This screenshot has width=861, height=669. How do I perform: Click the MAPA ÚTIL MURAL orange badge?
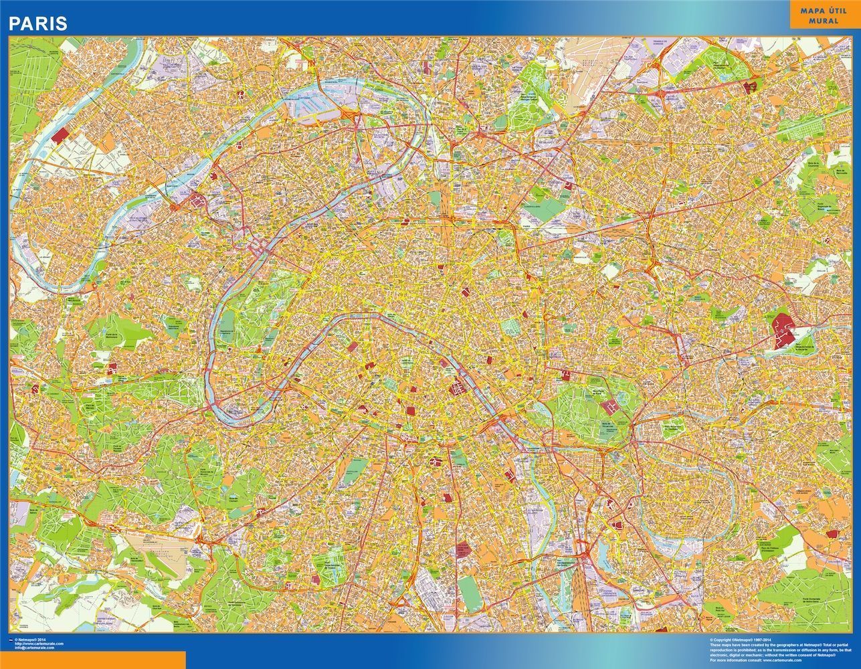824,15
